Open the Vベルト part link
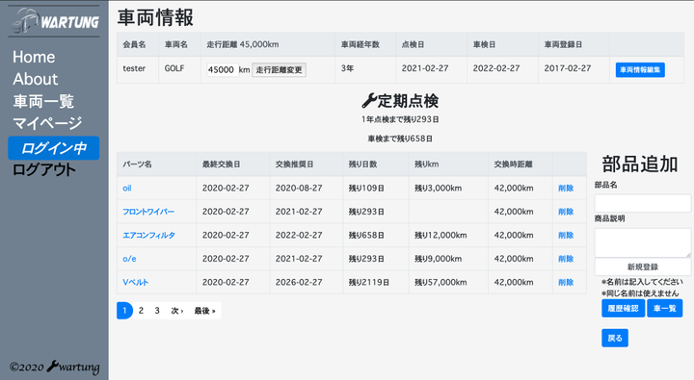The image size is (694, 380). coord(136,282)
